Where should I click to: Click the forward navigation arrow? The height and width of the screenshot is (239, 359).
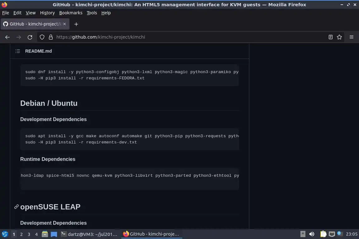point(19,37)
